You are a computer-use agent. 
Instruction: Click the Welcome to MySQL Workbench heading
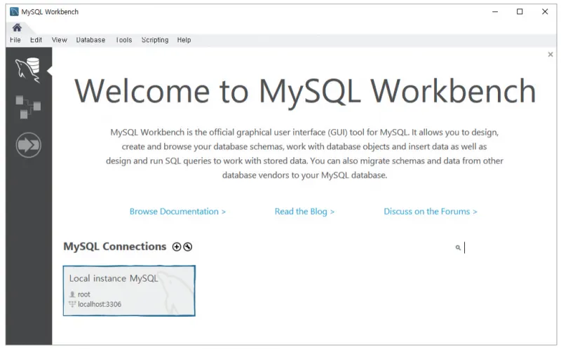(x=305, y=92)
